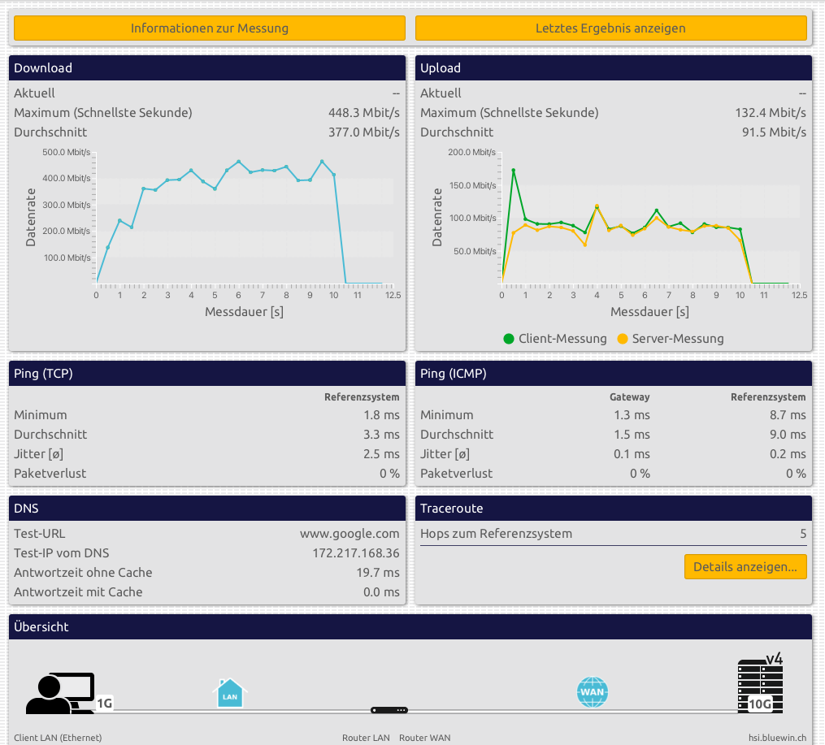The height and width of the screenshot is (745, 825).
Task: Click the v4 server rack icon
Action: (760, 683)
